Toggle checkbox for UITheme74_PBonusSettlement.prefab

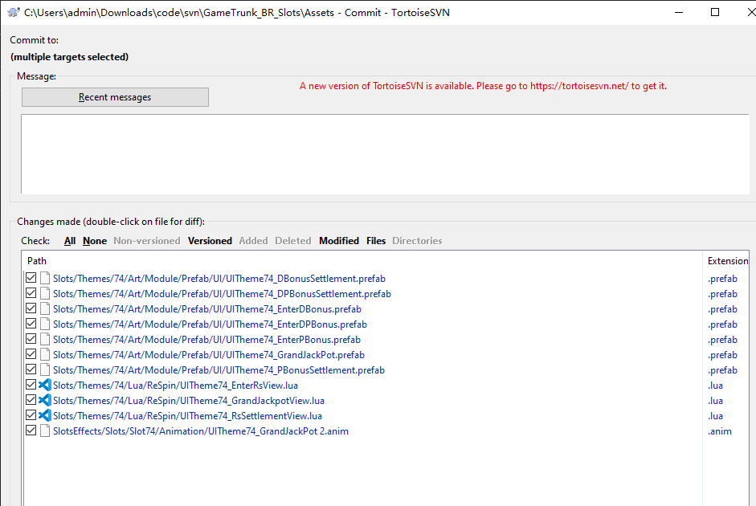[x=31, y=370]
